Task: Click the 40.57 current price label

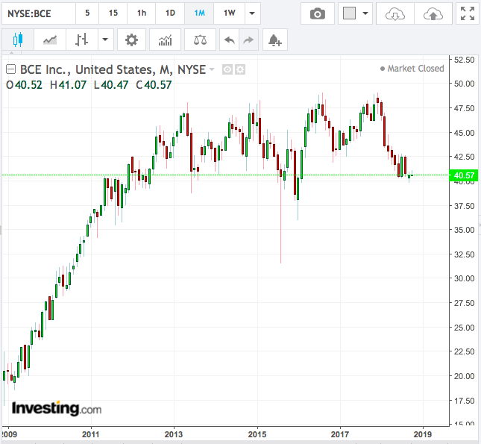Action: click(464, 175)
